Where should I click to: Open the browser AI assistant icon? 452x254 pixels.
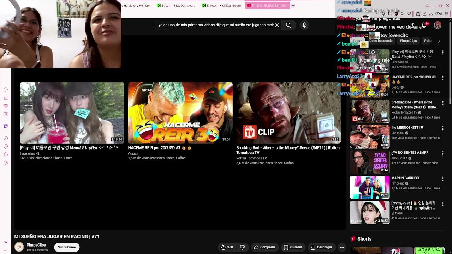pyautogui.click(x=439, y=14)
